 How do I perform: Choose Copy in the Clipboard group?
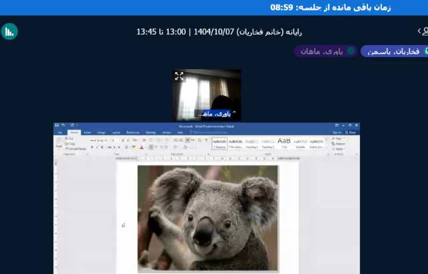click(70, 143)
